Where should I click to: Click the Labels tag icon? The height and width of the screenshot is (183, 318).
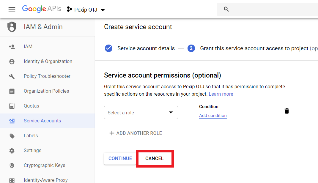coord(12,136)
